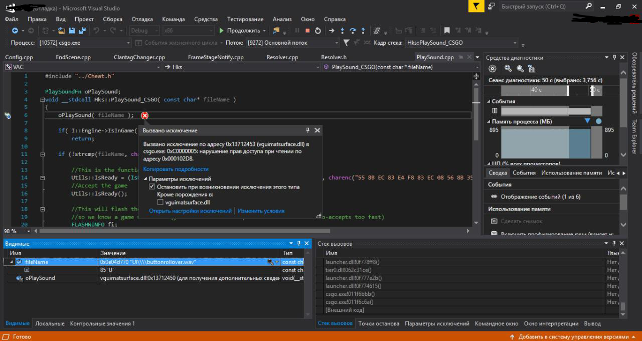Viewport: 642px width, 341px height.
Task: Click the red Stop debugging square
Action: pos(307,31)
